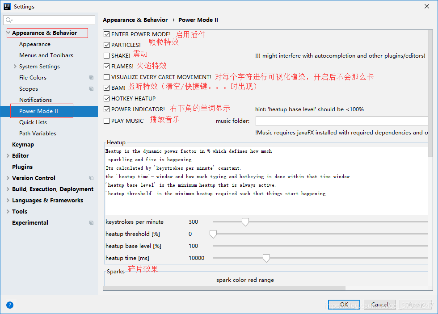Open the Plugins settings
Image resolution: width=438 pixels, height=314 pixels.
tap(22, 167)
